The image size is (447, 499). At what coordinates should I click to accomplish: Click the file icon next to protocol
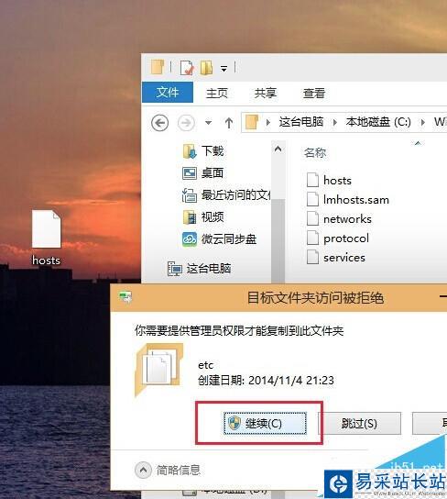312,238
